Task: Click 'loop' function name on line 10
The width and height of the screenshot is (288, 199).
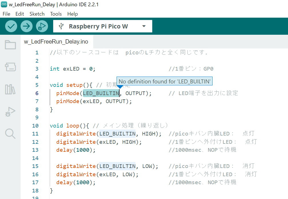Action: click(73, 126)
